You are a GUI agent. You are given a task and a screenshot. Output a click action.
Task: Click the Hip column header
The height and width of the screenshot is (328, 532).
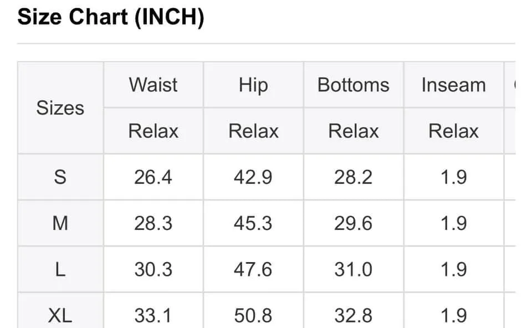[x=253, y=85]
